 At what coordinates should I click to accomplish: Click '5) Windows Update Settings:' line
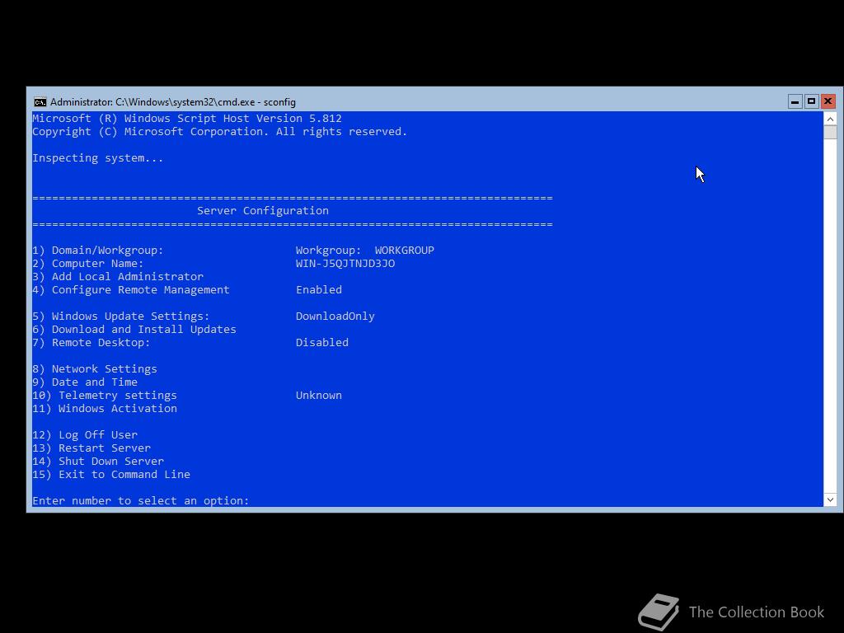point(121,316)
